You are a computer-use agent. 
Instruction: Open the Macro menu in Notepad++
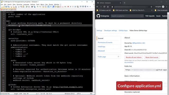pyautogui.click(x=42, y=4)
